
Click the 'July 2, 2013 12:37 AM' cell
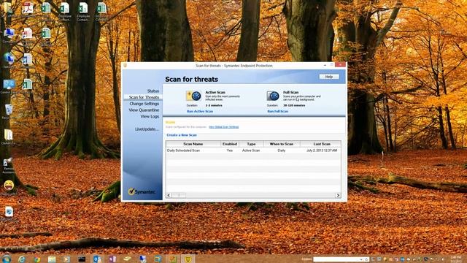point(322,150)
